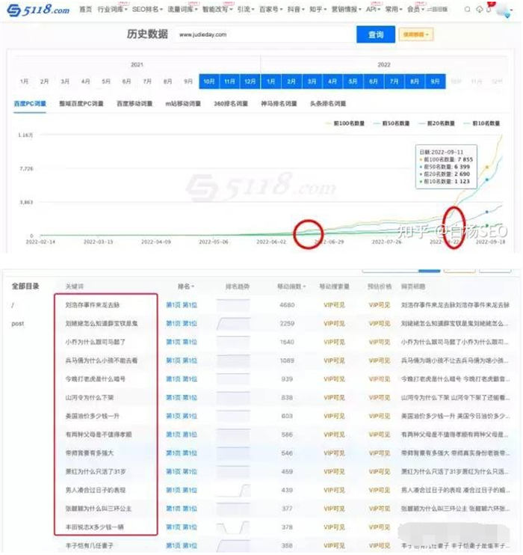Open the yellow dropdown button beside 查询
The image size is (523, 555).
click(x=416, y=34)
